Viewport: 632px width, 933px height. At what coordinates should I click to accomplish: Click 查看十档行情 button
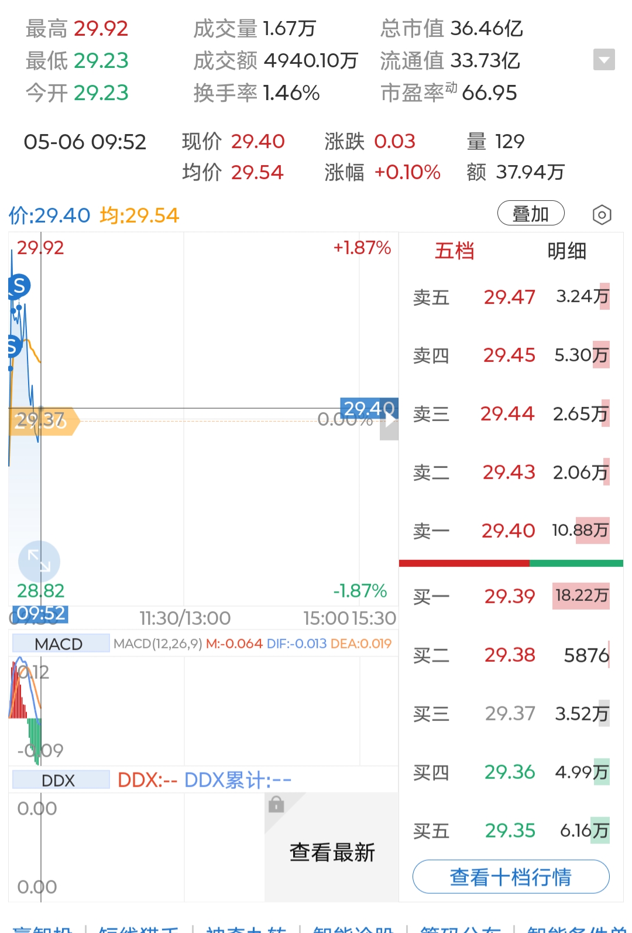click(x=511, y=877)
